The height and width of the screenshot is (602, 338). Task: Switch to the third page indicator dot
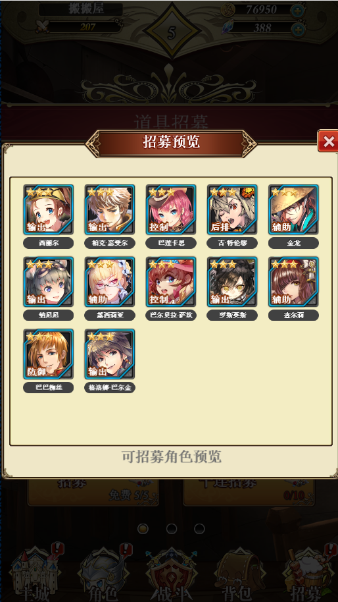coord(199,529)
